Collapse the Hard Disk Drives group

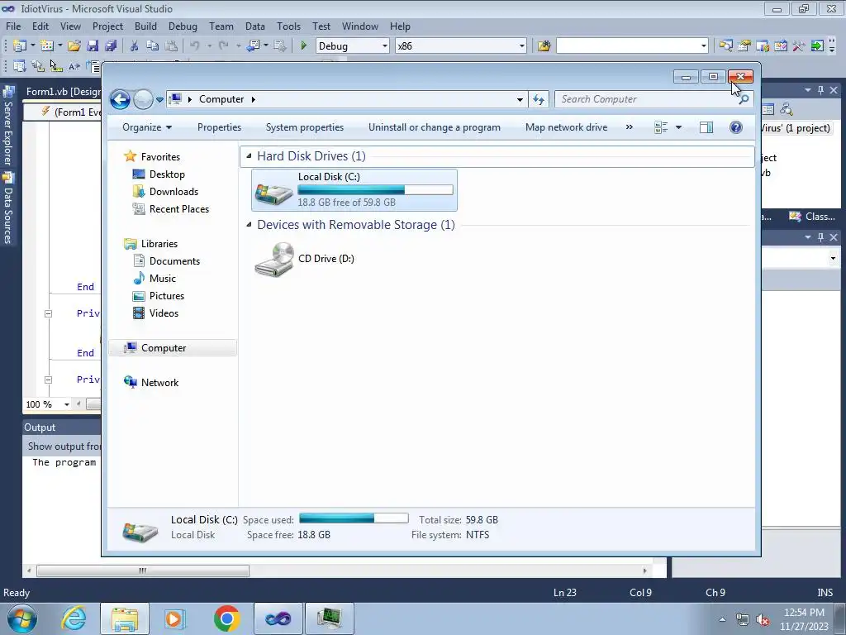tap(249, 156)
